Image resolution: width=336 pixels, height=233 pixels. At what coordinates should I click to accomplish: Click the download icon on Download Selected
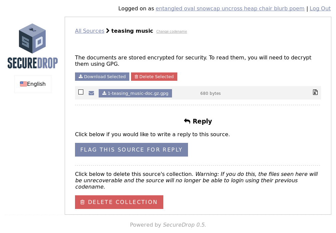[x=81, y=76]
